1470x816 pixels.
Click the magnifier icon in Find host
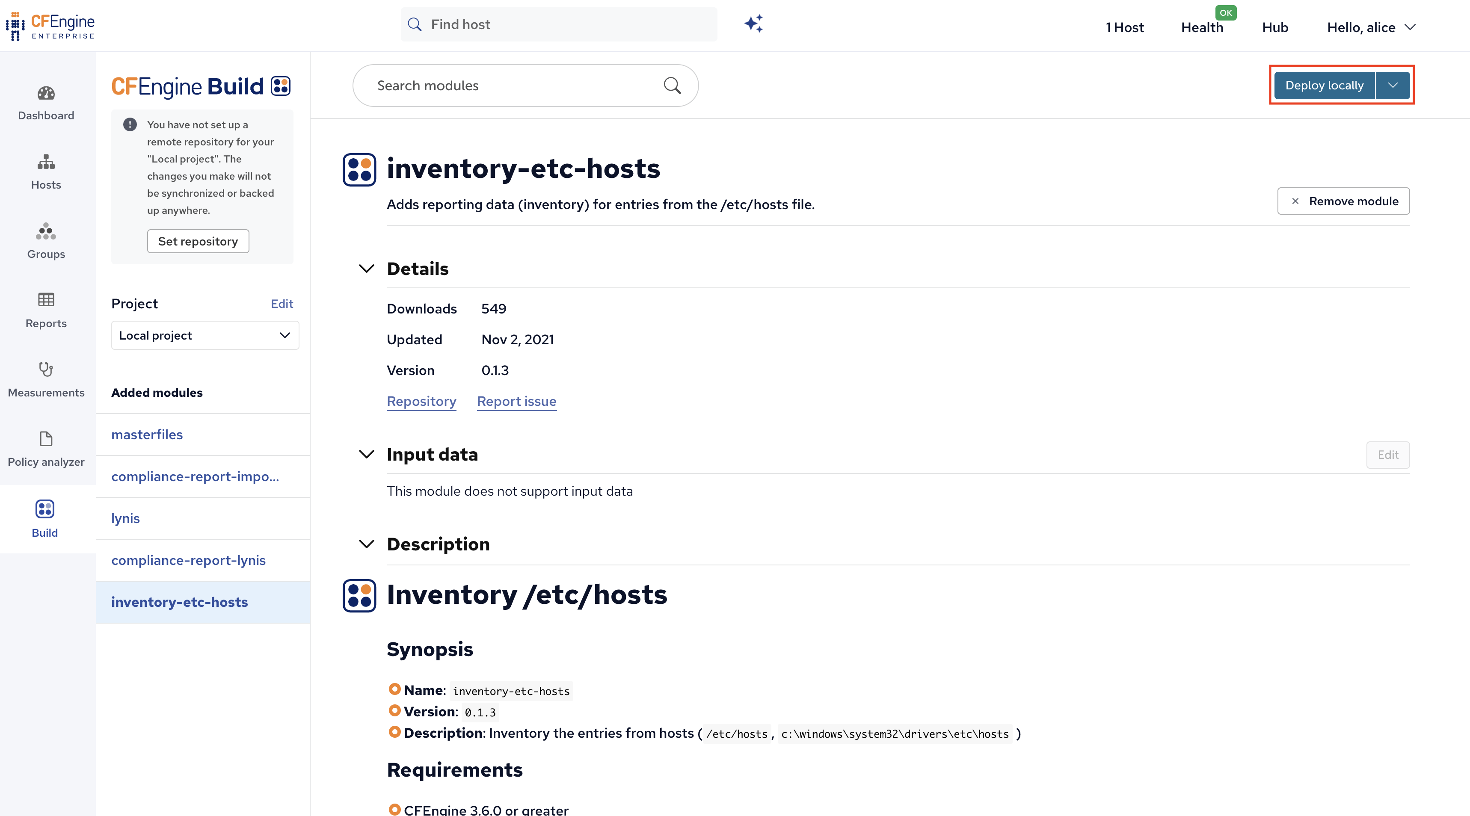(x=415, y=24)
